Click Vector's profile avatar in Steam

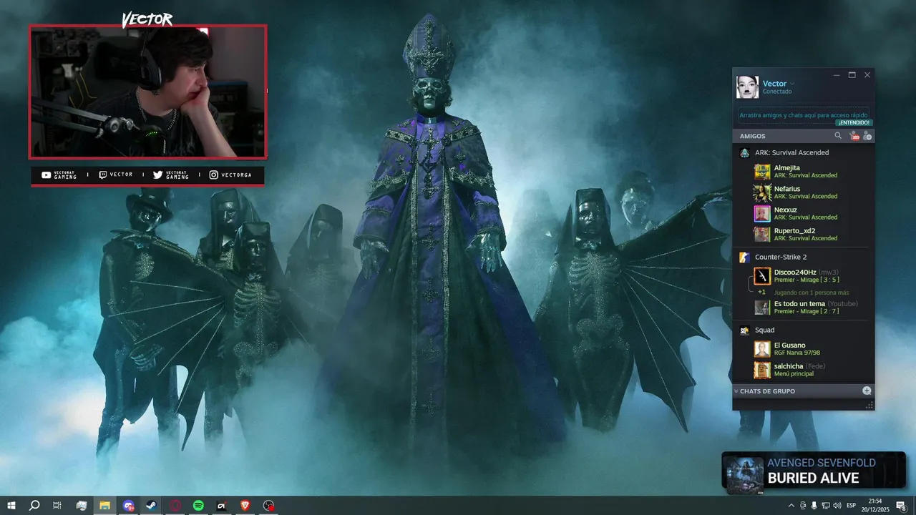[747, 87]
